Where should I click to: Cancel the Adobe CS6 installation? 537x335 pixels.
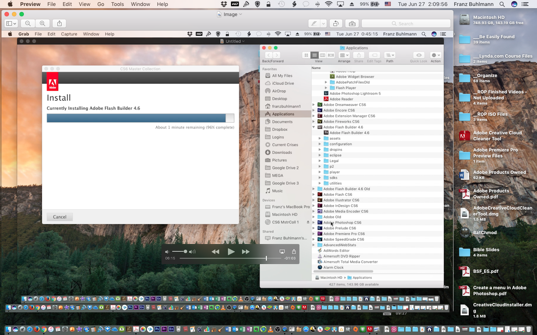pos(60,217)
